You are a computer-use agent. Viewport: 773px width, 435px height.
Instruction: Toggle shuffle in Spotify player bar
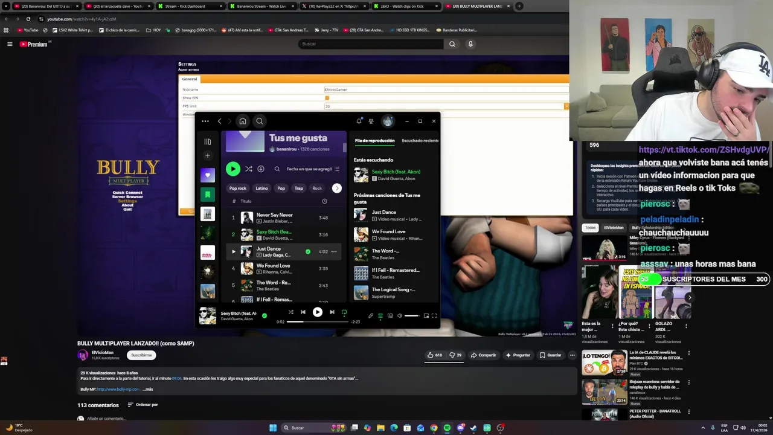click(291, 312)
